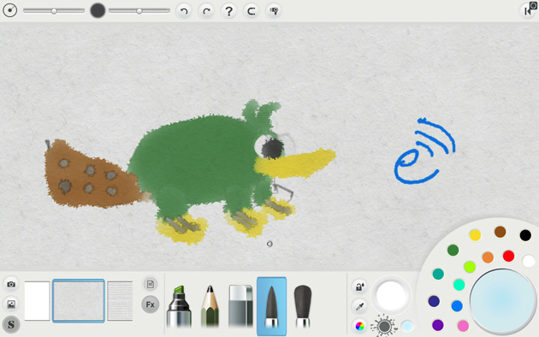This screenshot has width=539, height=337.
Task: Activate the eyedropper color picker
Action: [x=359, y=306]
